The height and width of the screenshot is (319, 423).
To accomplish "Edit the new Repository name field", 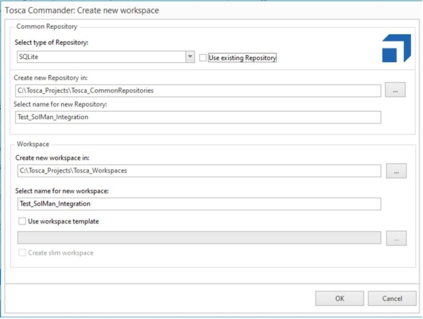I will tap(198, 117).
